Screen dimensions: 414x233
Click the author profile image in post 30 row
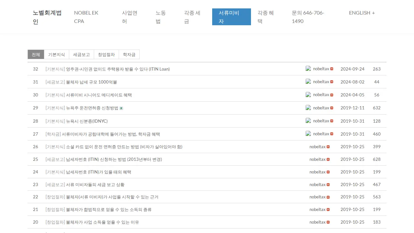click(308, 94)
